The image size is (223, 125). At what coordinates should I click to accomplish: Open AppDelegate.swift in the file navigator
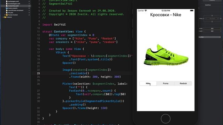tap(13, 1)
